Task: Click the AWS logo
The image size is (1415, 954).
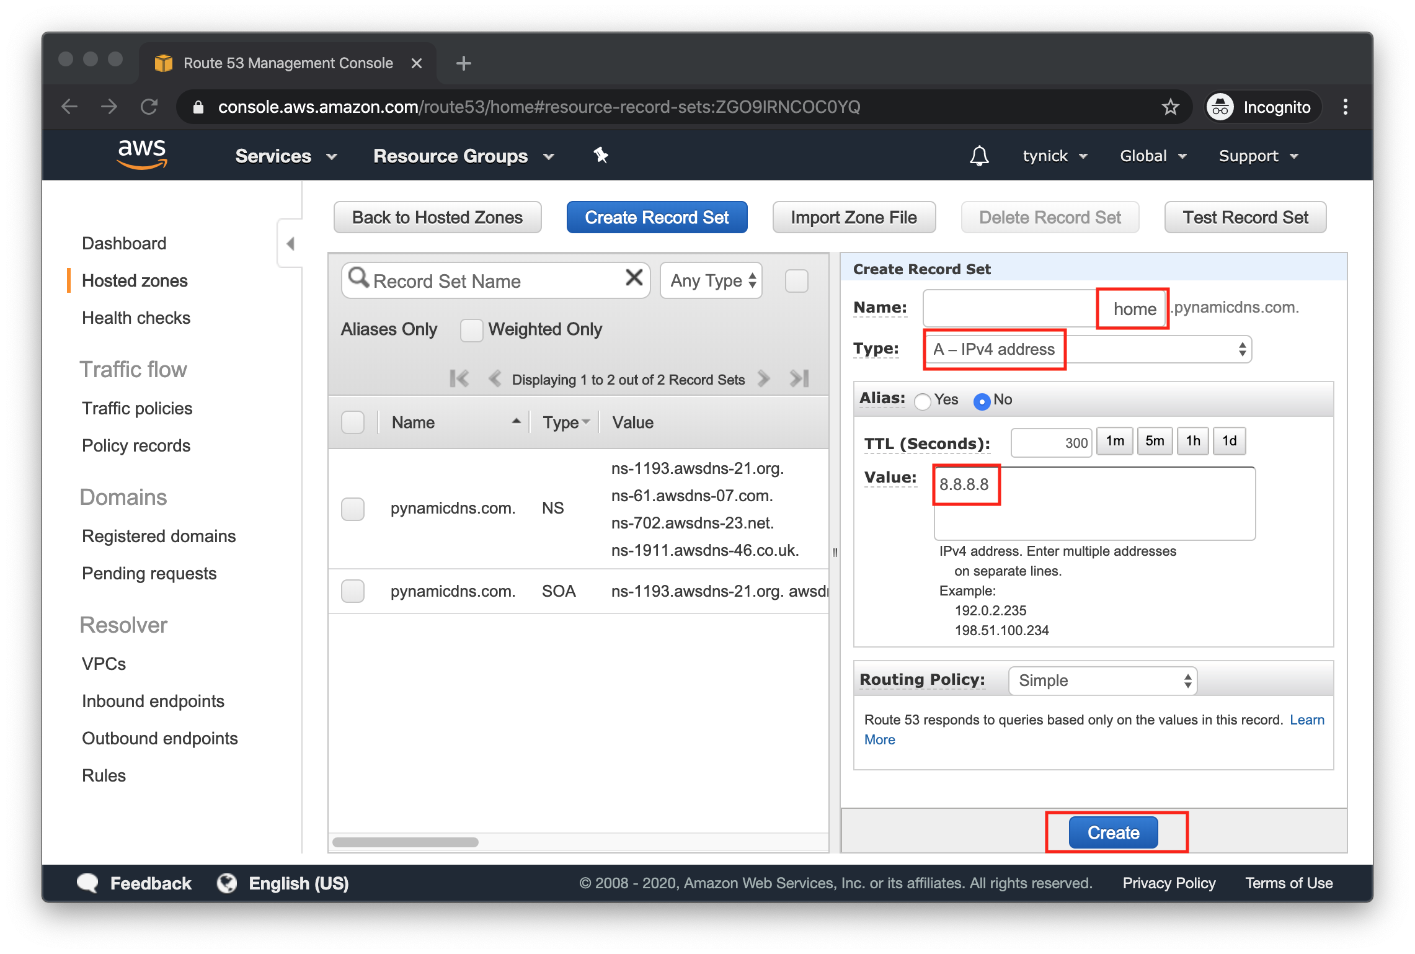Action: pyautogui.click(x=142, y=154)
